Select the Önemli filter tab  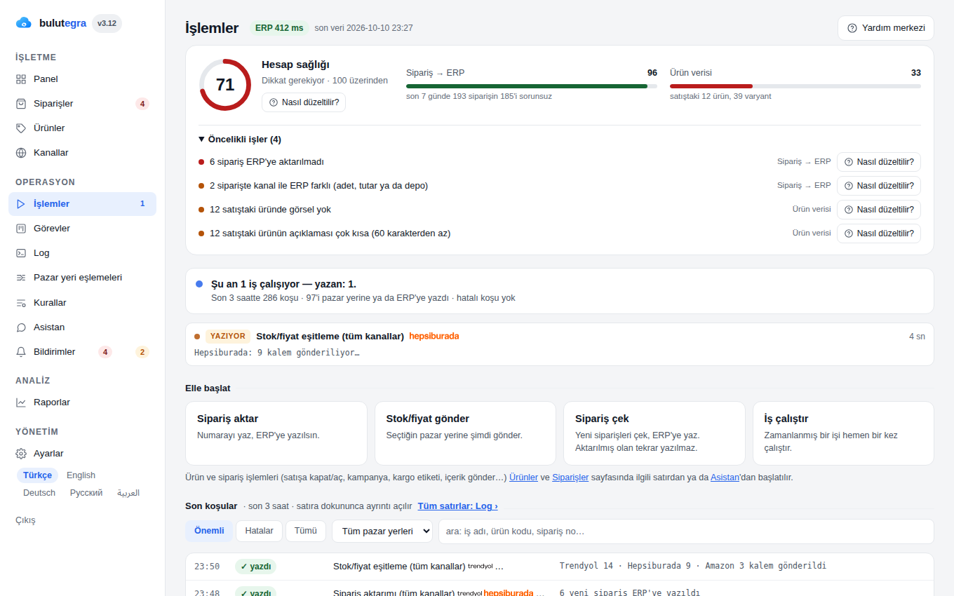click(209, 531)
